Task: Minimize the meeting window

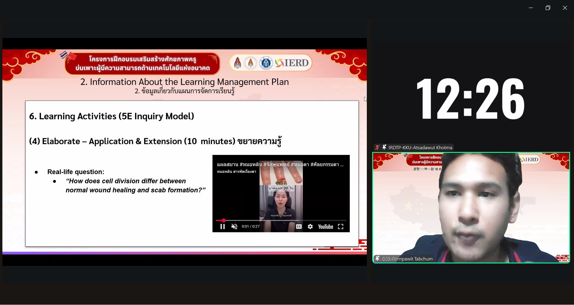Action: [531, 8]
